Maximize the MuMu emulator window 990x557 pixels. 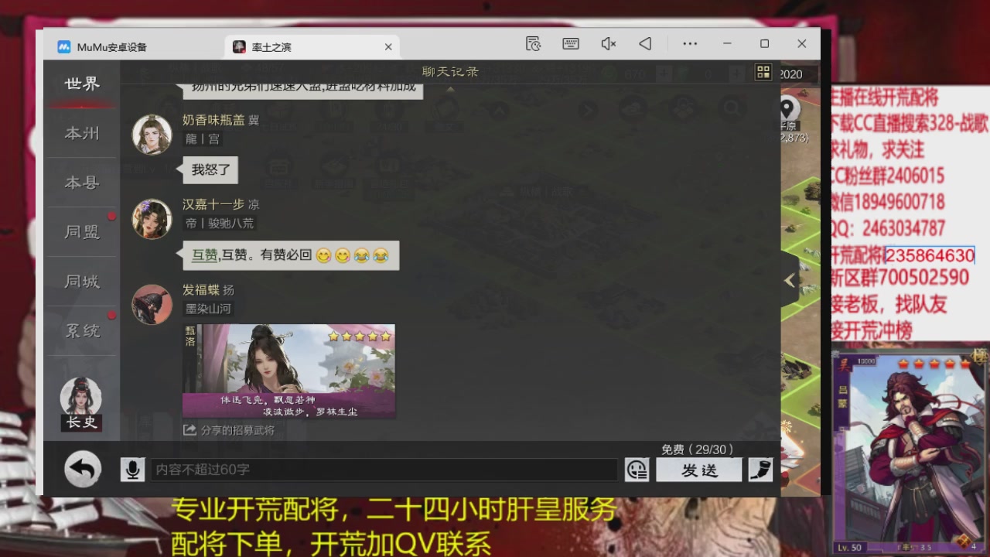(x=764, y=44)
